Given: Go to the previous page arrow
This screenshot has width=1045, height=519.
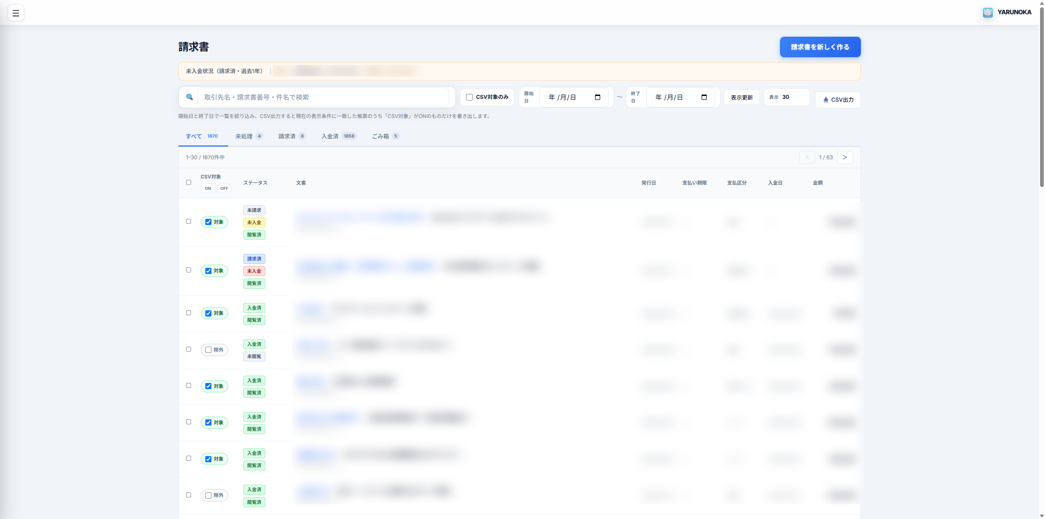Looking at the screenshot, I should (807, 157).
